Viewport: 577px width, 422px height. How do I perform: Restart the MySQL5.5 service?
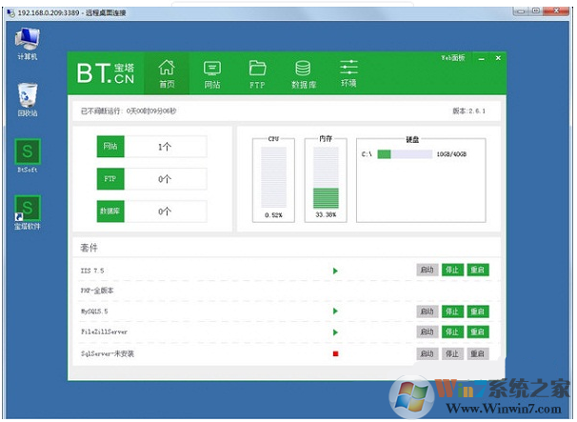[x=478, y=311]
